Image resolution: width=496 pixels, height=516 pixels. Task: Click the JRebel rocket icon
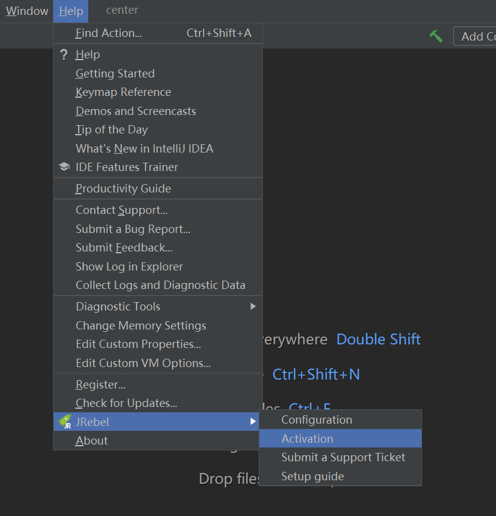click(64, 421)
